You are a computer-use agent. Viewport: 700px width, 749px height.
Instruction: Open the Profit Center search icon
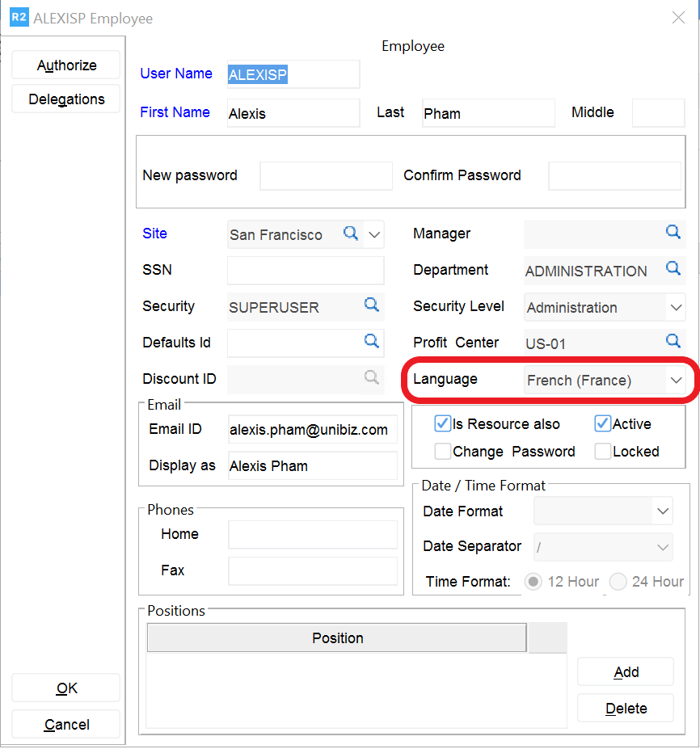[x=673, y=340]
